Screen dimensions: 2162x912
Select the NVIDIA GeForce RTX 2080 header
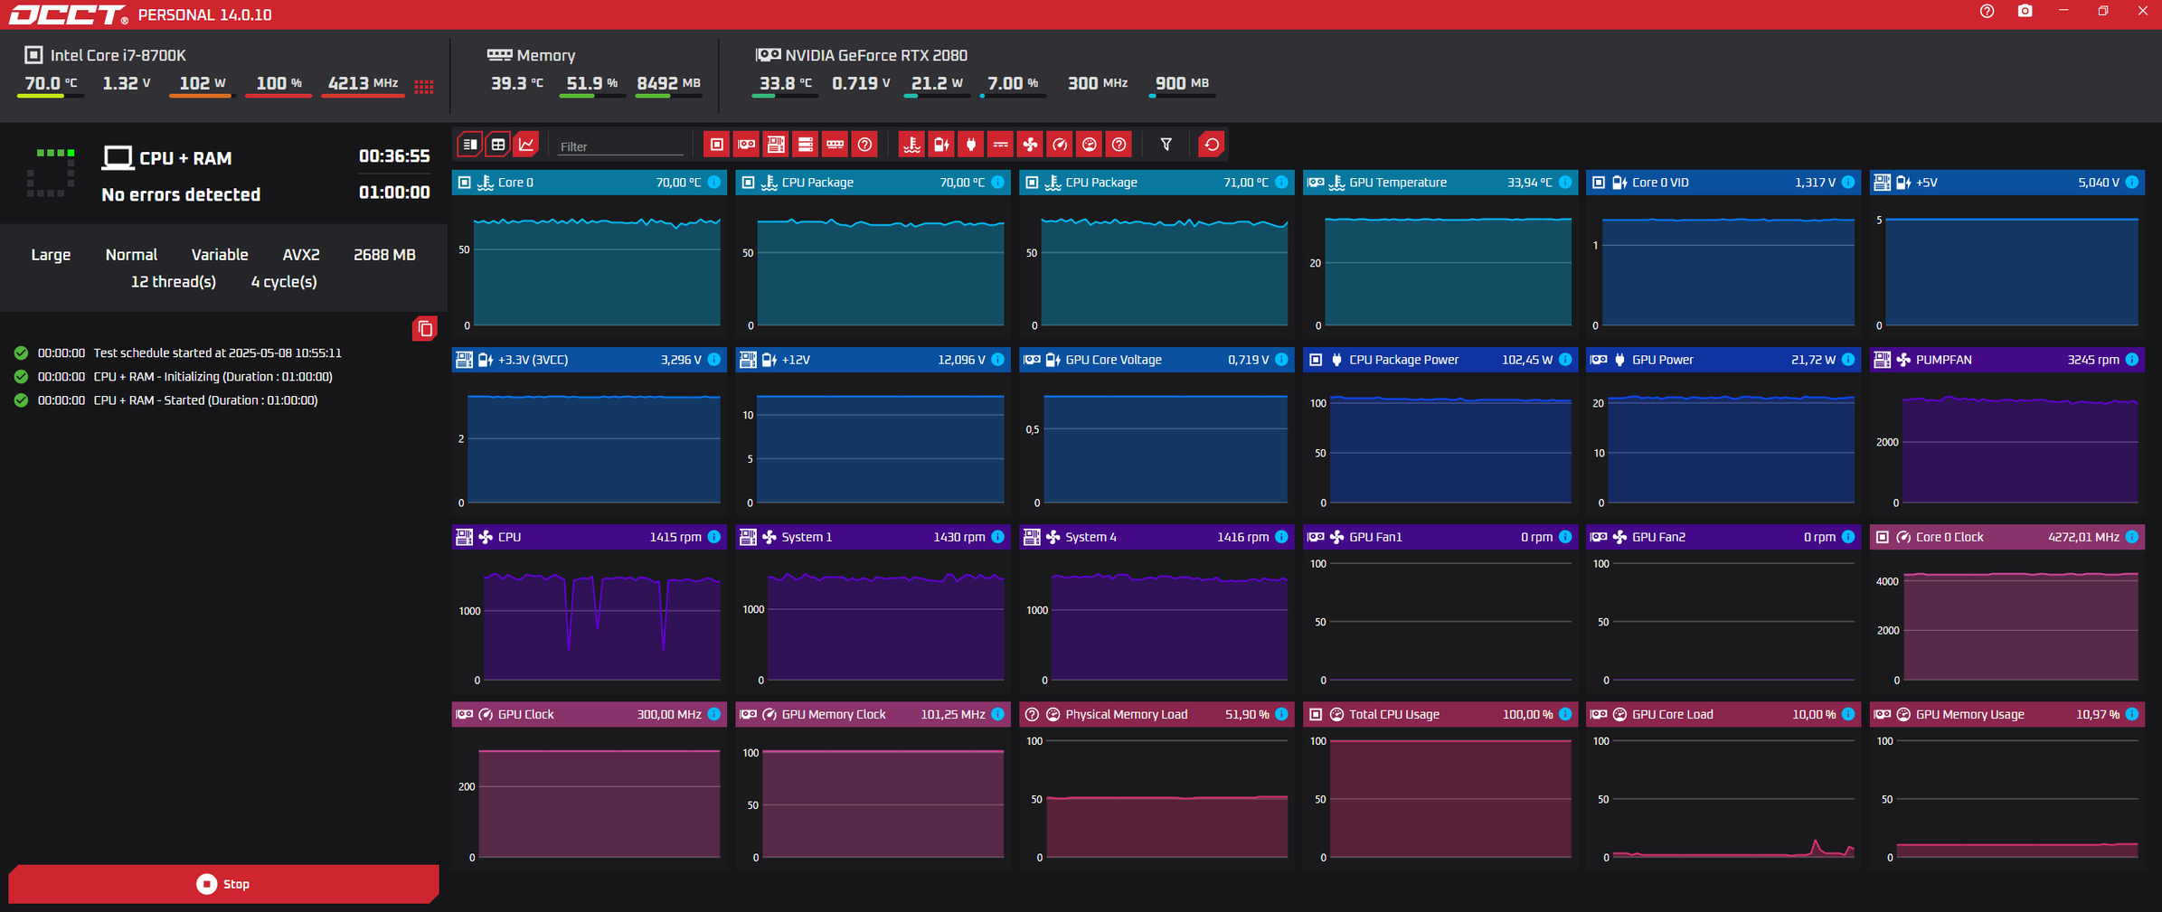(862, 55)
